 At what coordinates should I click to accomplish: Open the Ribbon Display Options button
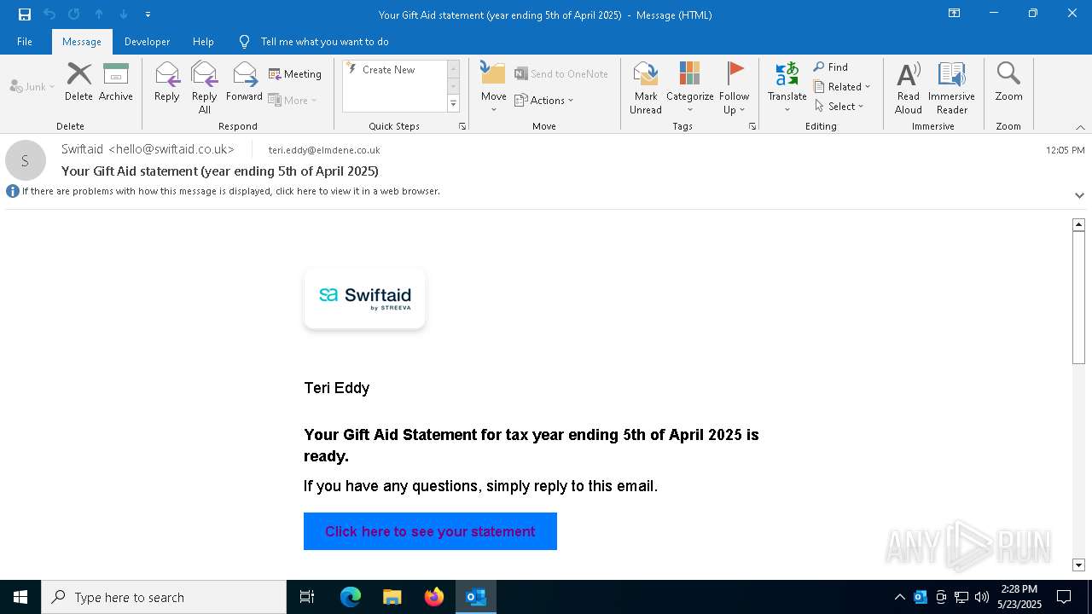click(955, 14)
